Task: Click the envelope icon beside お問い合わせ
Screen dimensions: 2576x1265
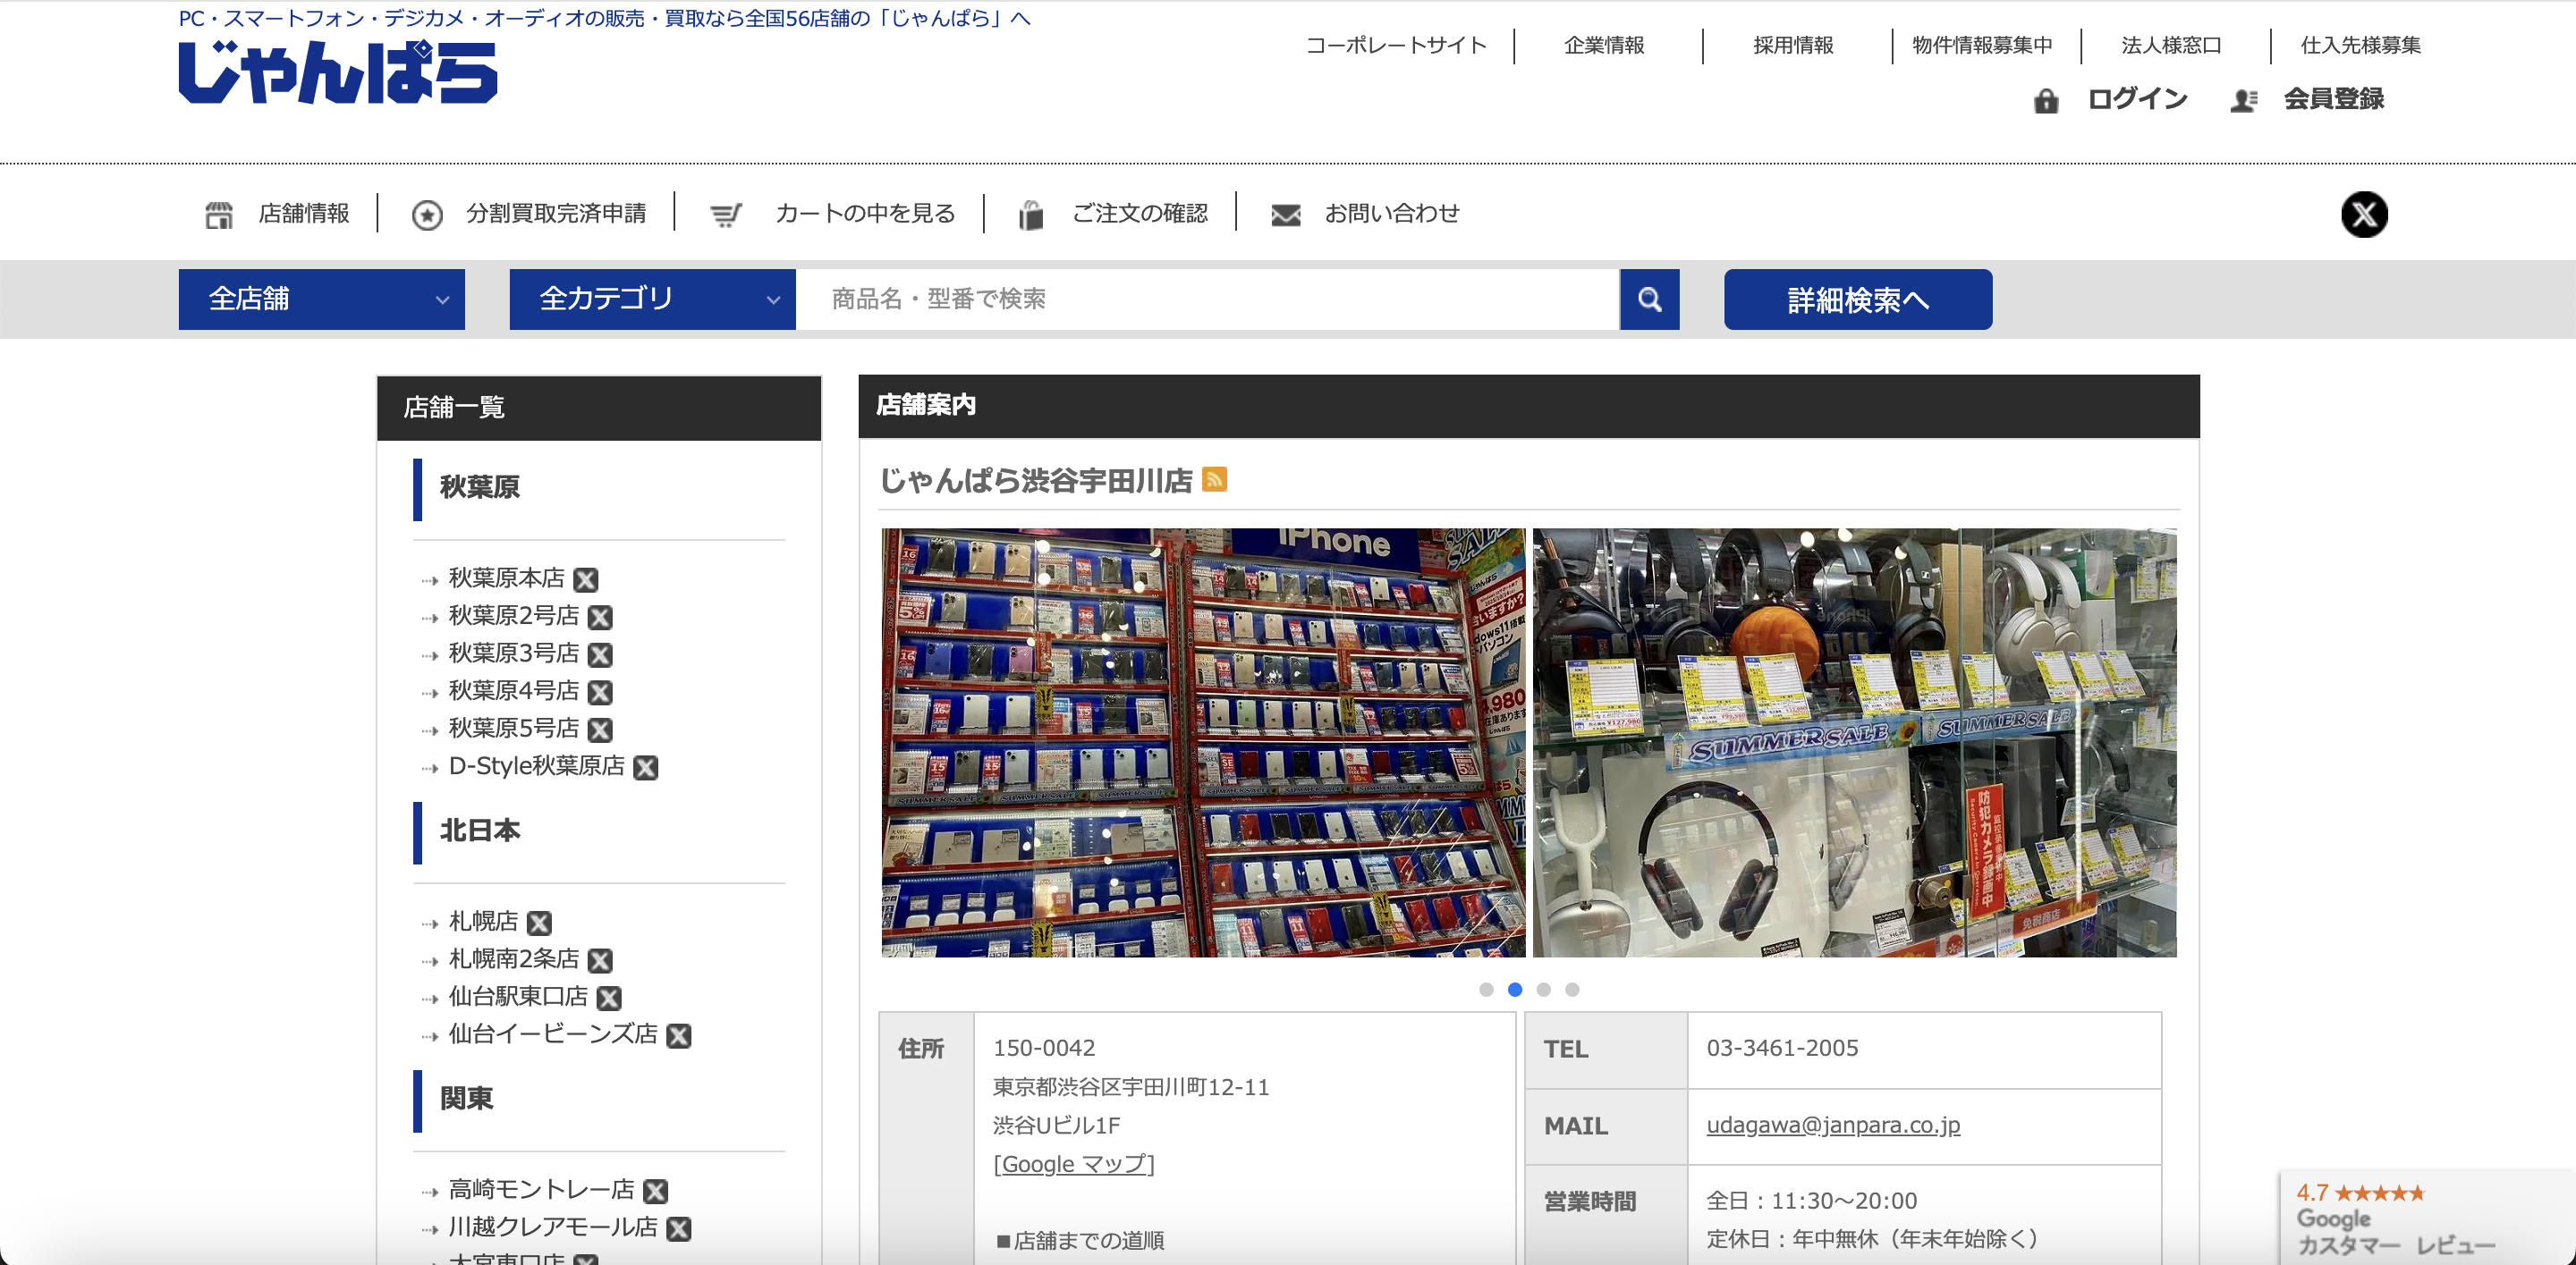Action: click(1286, 214)
